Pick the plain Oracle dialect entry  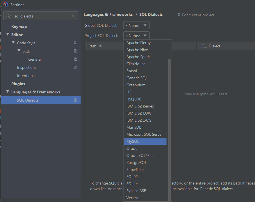(145, 148)
